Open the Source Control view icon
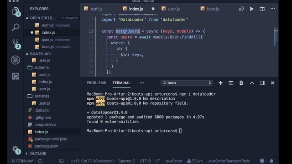This screenshot has width=292, height=164. [16, 44]
